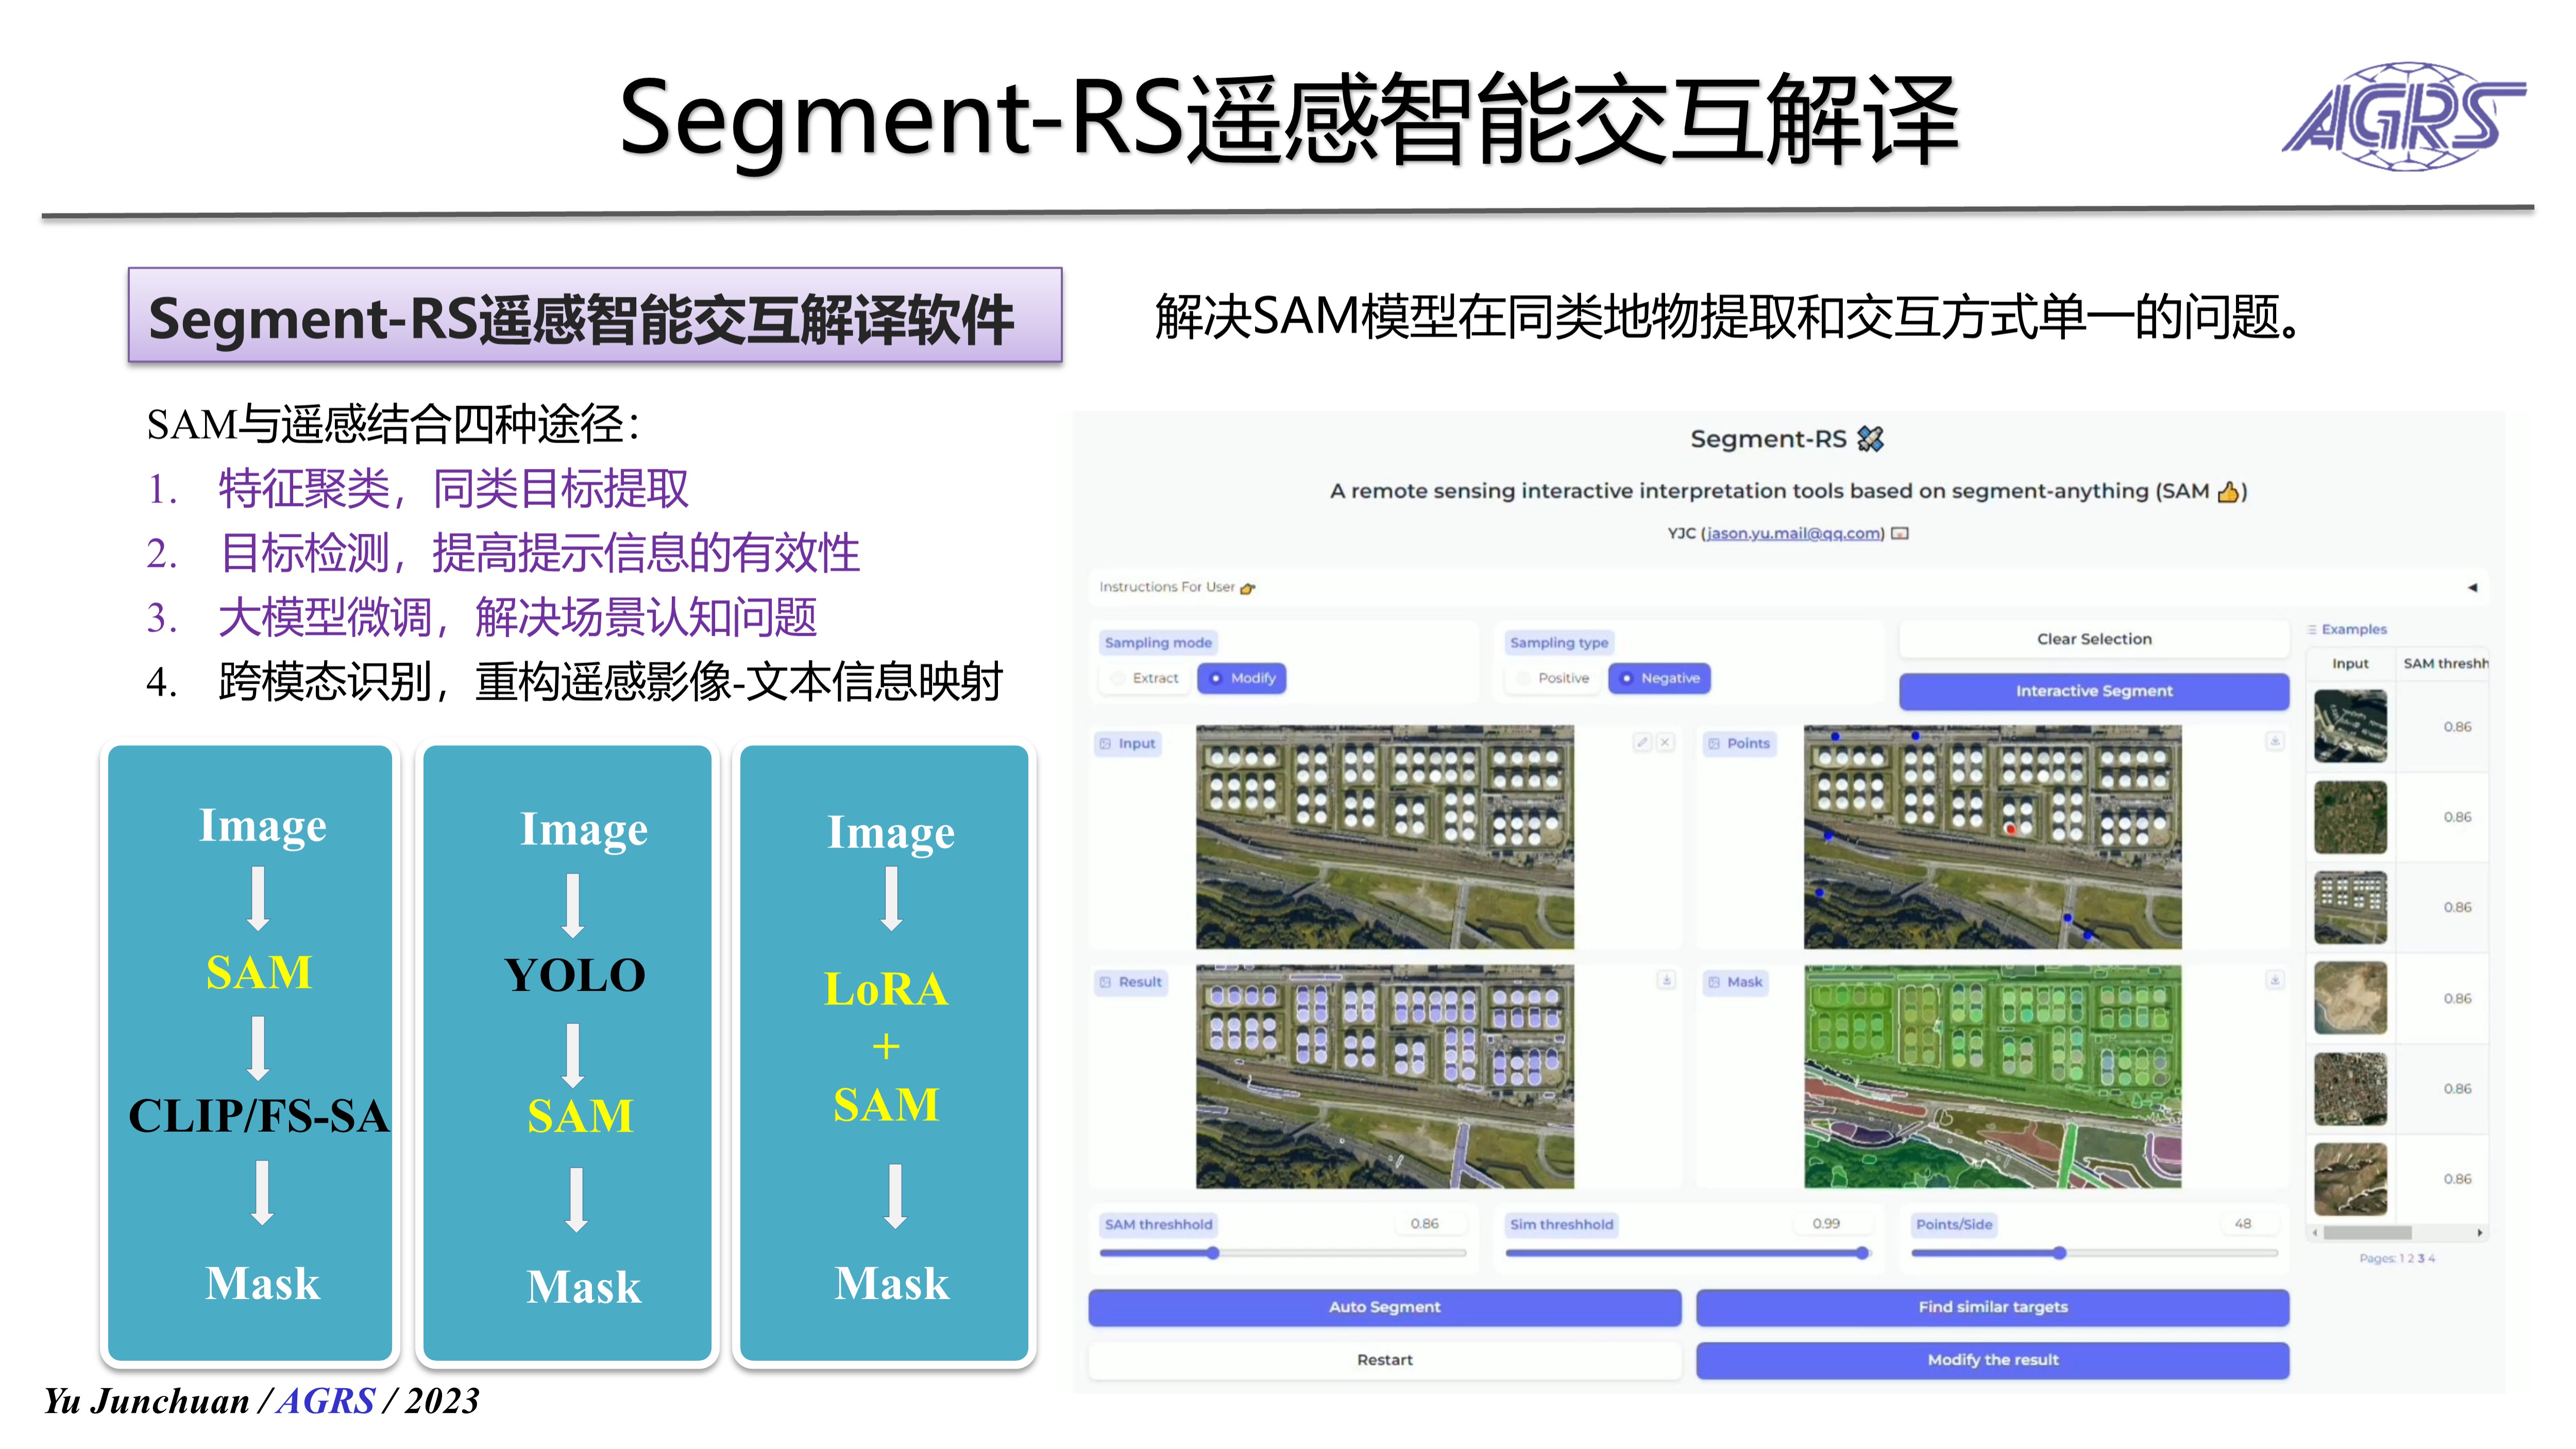This screenshot has height=1449, width=2576.
Task: Click the edit pencil icon on Input image
Action: point(1641,742)
